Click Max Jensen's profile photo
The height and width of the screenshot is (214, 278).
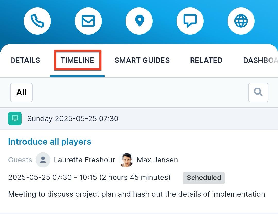coord(126,160)
